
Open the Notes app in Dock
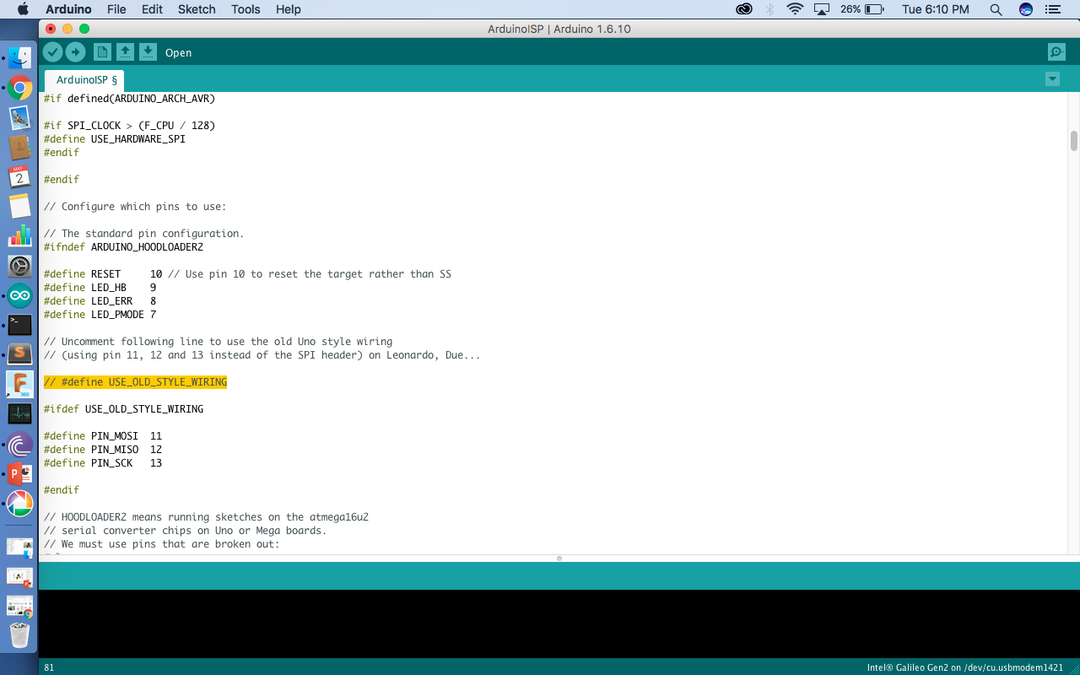click(x=19, y=207)
